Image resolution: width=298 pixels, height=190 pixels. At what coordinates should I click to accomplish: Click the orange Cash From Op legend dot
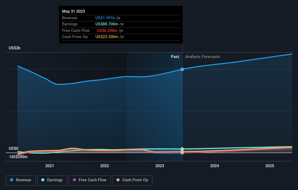pyautogui.click(x=118, y=180)
